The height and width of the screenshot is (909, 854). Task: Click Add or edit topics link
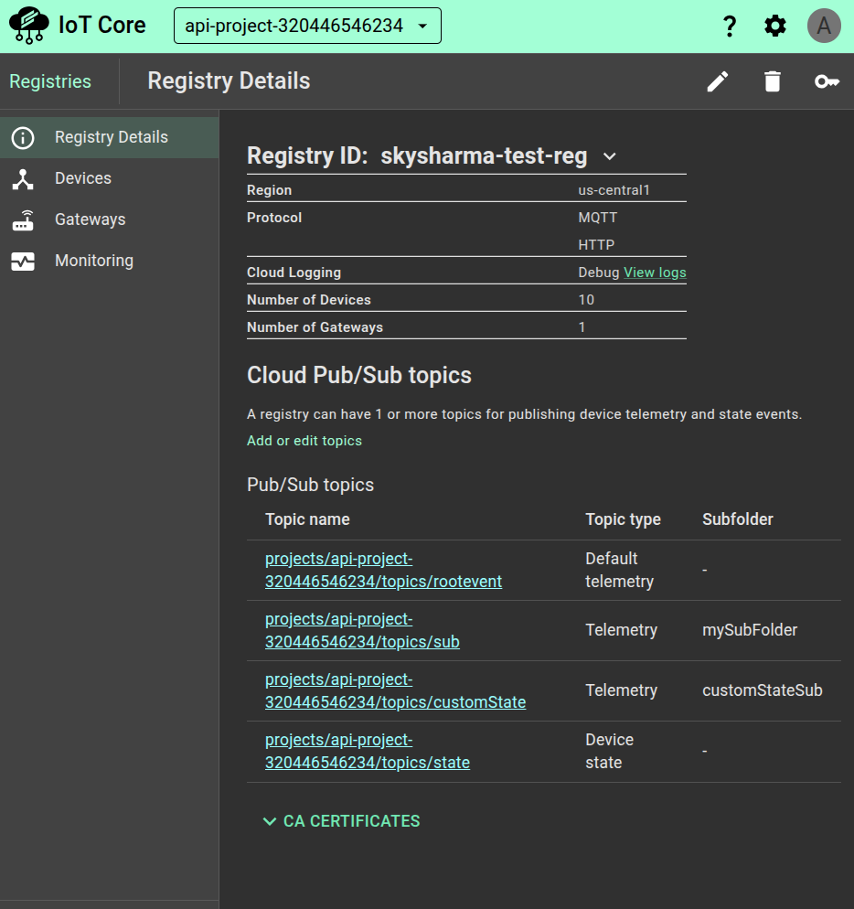(304, 441)
